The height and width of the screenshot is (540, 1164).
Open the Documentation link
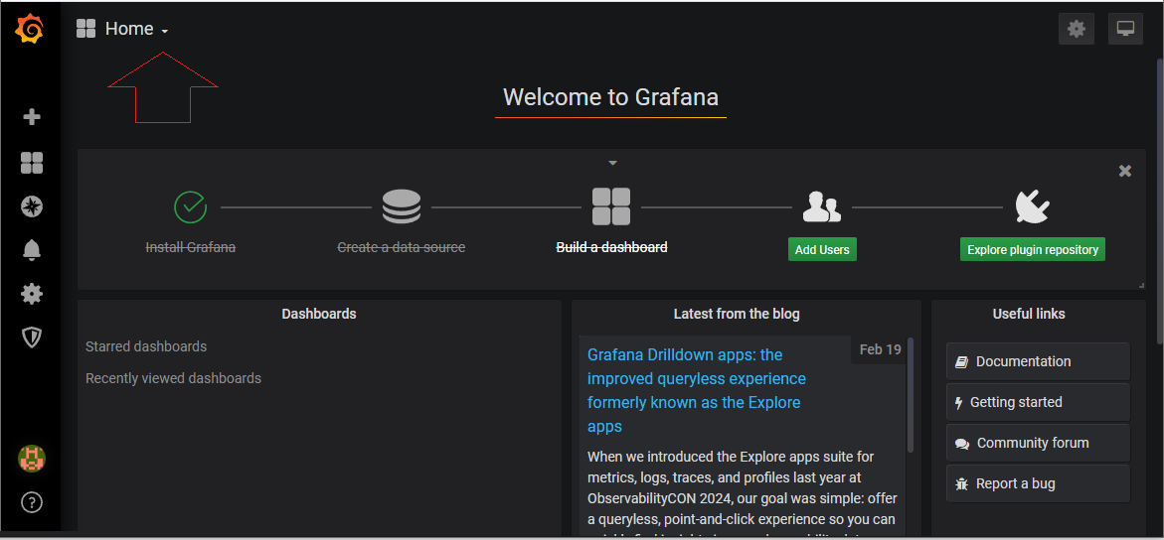[1038, 361]
